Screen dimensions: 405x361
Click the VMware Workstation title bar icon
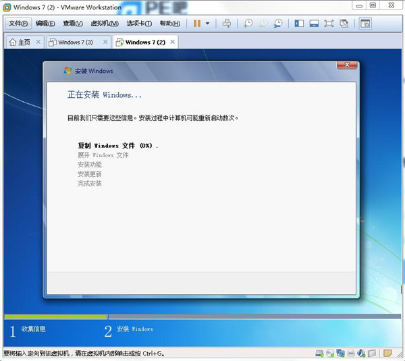pyautogui.click(x=7, y=7)
